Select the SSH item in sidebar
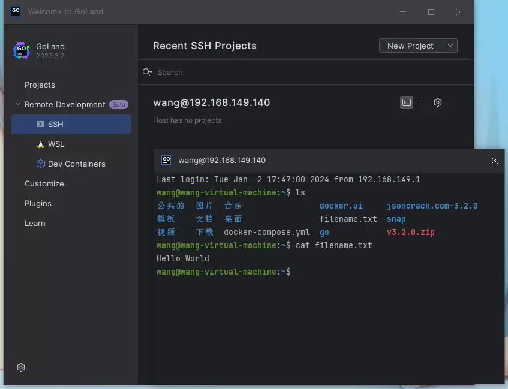Viewport: 508px width, 389px height. pos(71,125)
